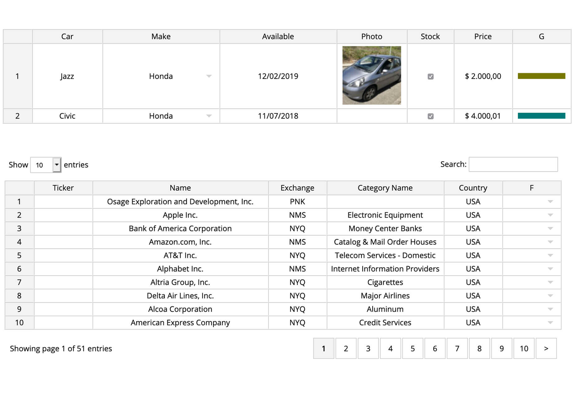
Task: Go to next page with > button
Action: (546, 348)
